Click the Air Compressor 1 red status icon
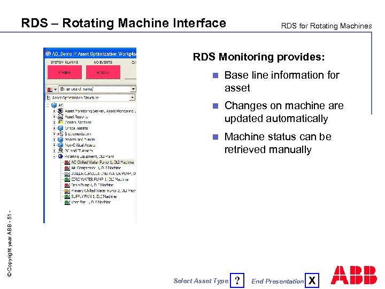The image size is (385, 289). 67,168
